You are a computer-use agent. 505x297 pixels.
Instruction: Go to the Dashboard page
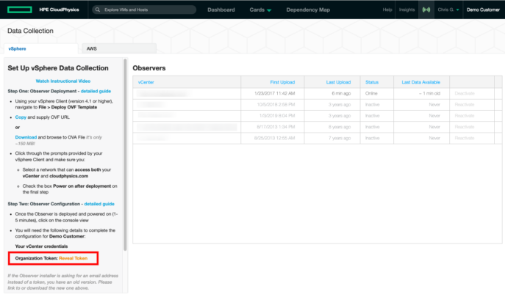tap(221, 10)
